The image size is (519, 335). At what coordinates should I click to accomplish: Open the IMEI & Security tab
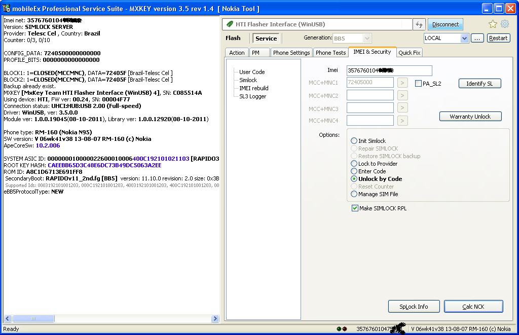[372, 52]
